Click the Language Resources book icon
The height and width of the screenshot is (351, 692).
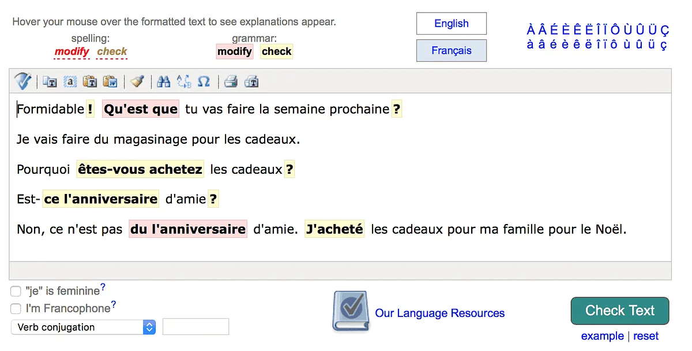[x=351, y=311]
